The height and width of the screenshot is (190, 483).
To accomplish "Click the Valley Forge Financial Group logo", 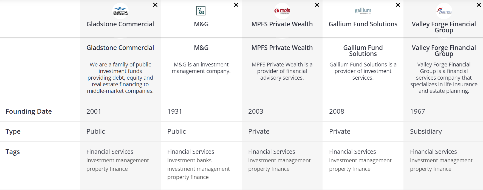I will click(444, 11).
